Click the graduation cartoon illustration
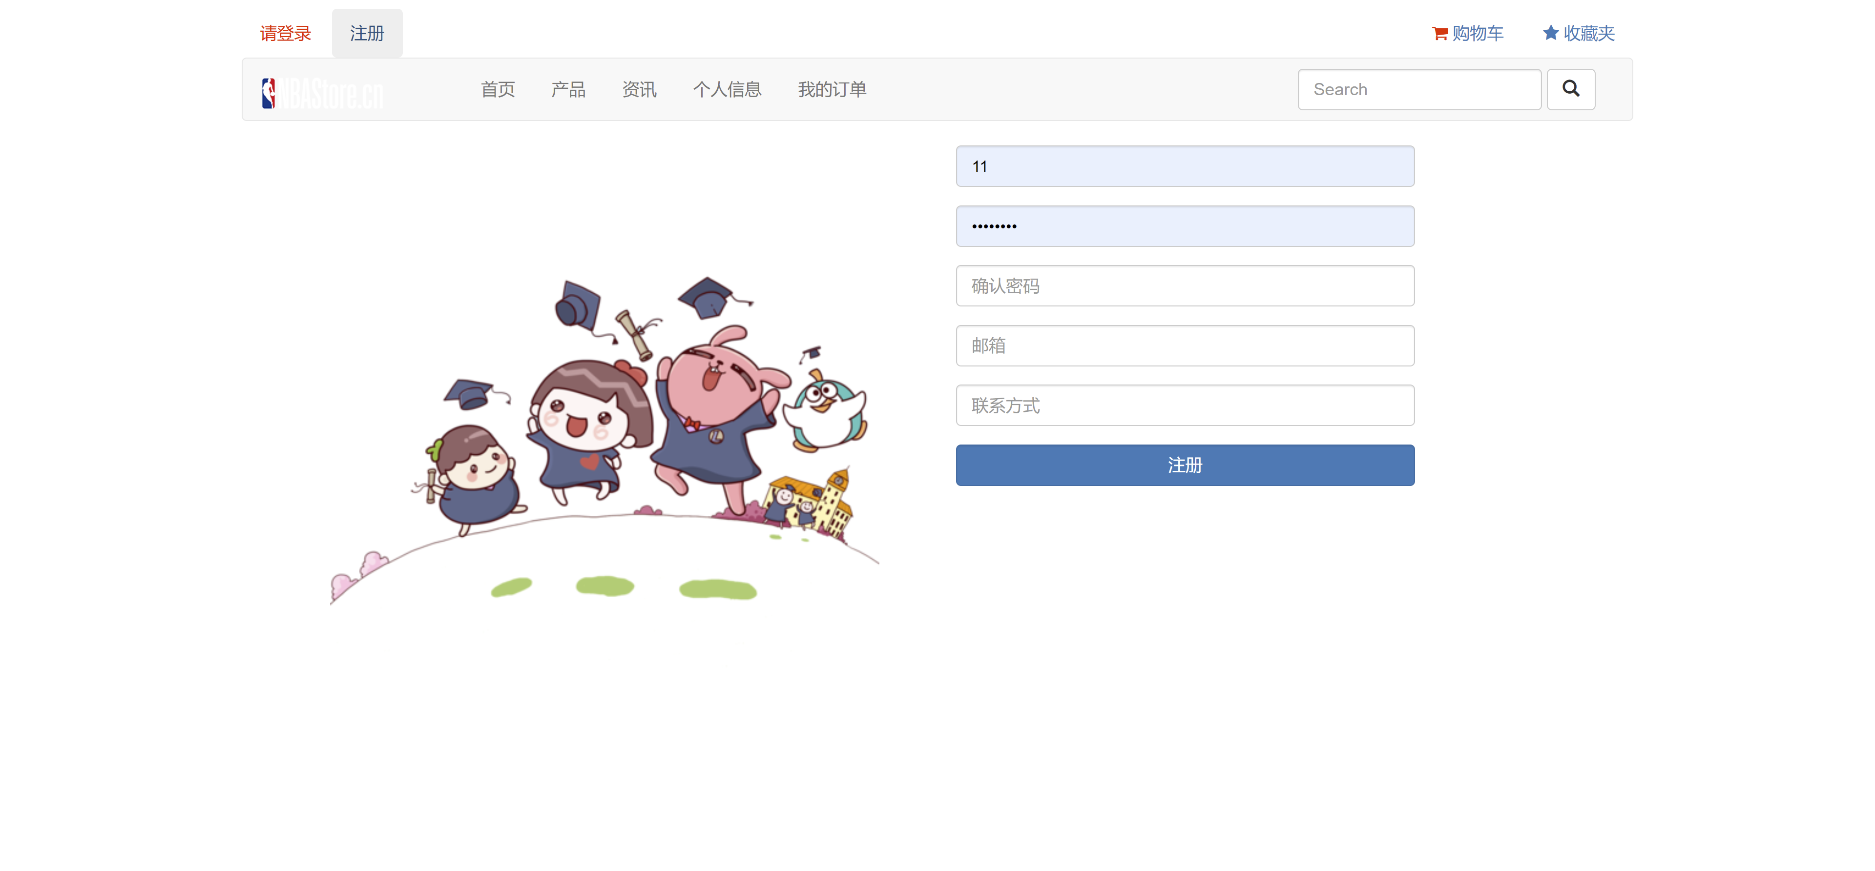The width and height of the screenshot is (1875, 871). 604,440
